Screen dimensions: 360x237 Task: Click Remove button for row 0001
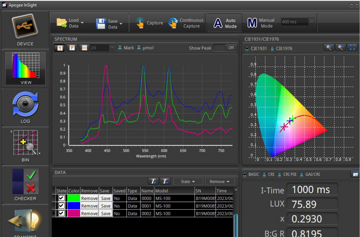pyautogui.click(x=89, y=206)
